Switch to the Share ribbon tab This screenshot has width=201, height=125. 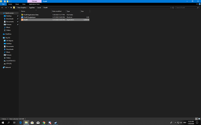tap(17, 4)
